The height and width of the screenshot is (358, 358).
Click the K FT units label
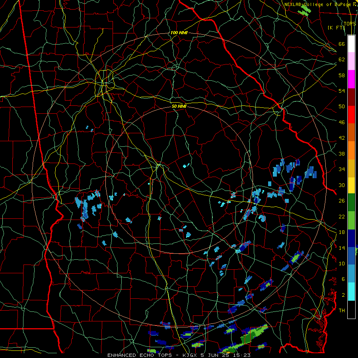point(336,27)
